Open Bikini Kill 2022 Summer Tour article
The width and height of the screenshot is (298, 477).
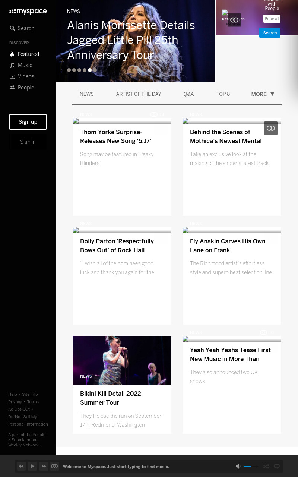pyautogui.click(x=111, y=398)
